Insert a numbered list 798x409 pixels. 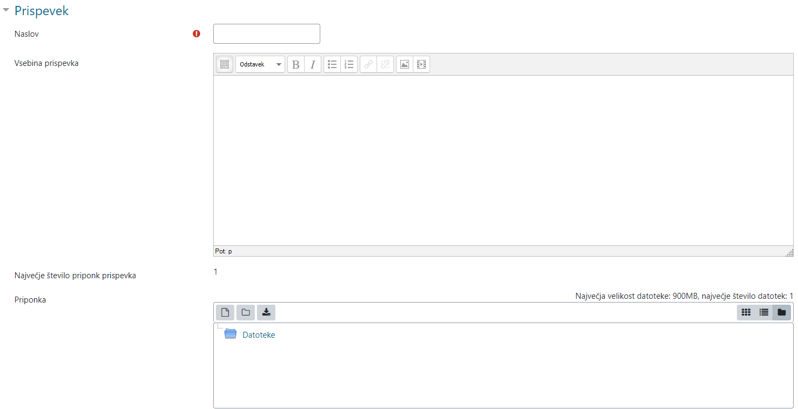click(x=349, y=64)
